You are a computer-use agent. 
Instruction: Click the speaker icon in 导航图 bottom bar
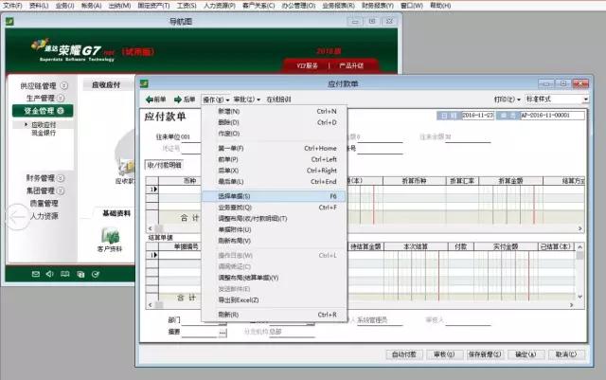tap(50, 274)
